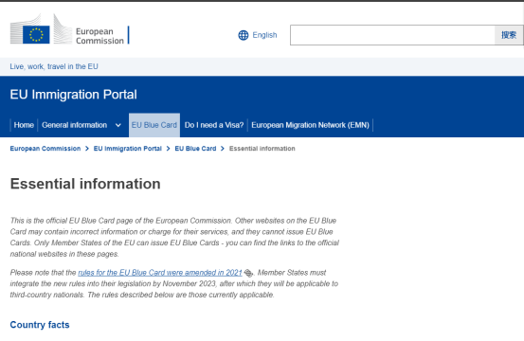Image resolution: width=524 pixels, height=341 pixels.
Task: Go to the Home menu item
Action: [x=24, y=125]
